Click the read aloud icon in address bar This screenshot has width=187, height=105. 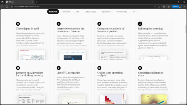[155, 6]
